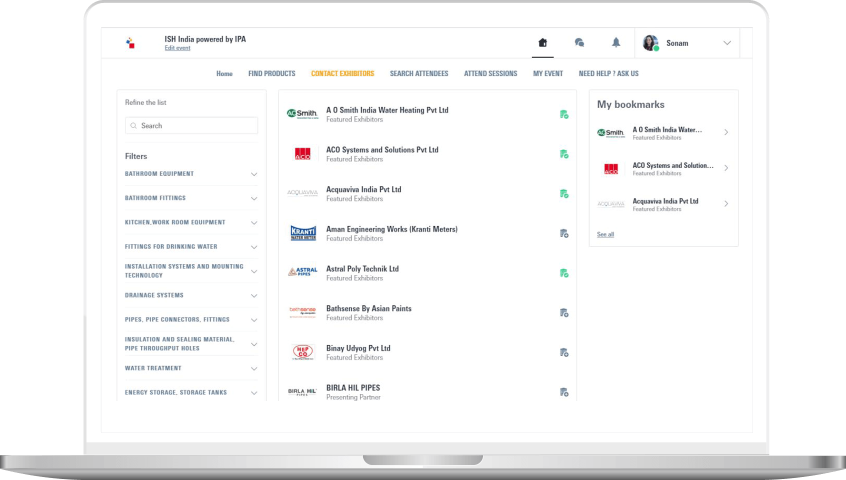Image resolution: width=846 pixels, height=480 pixels.
Task: Click Astral Pipes logo
Action: click(x=302, y=271)
